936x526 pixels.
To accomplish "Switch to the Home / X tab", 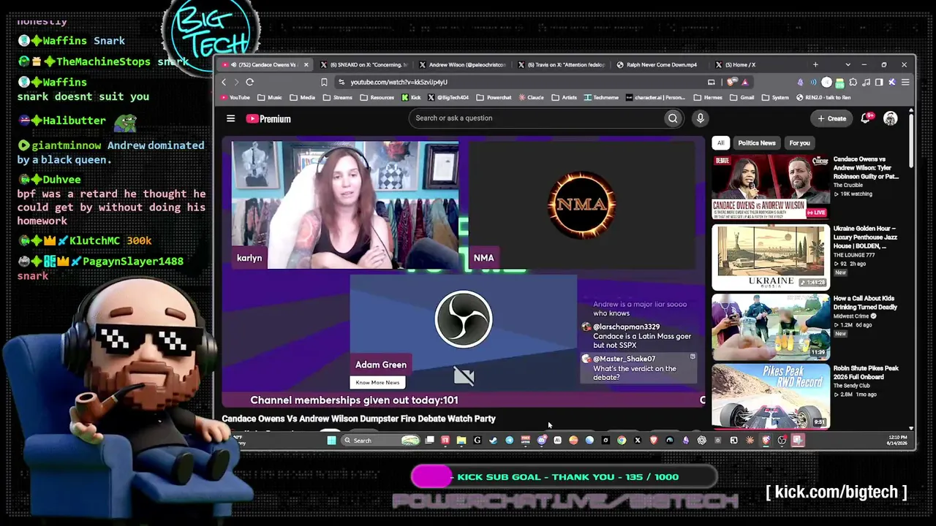I will (759, 64).
